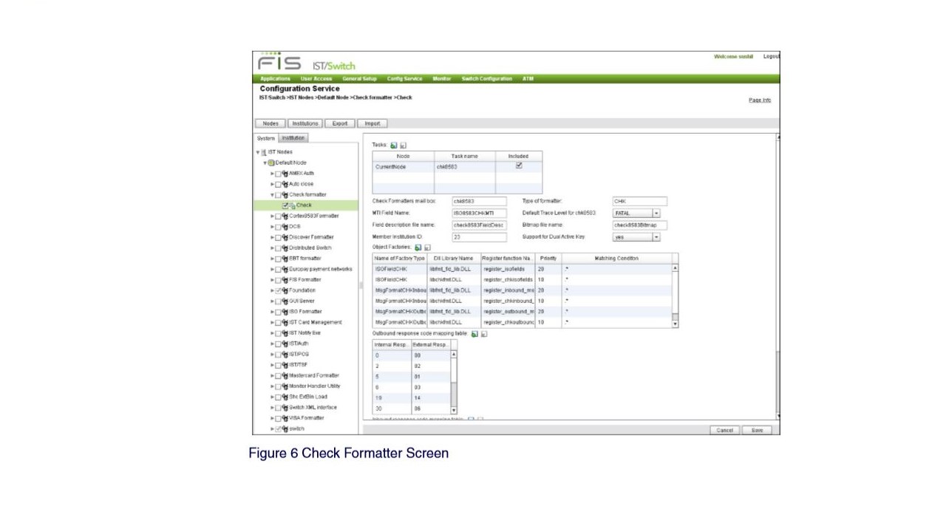Collapse the Check formatter branch
Screen dimensions: 946x532
(272, 195)
